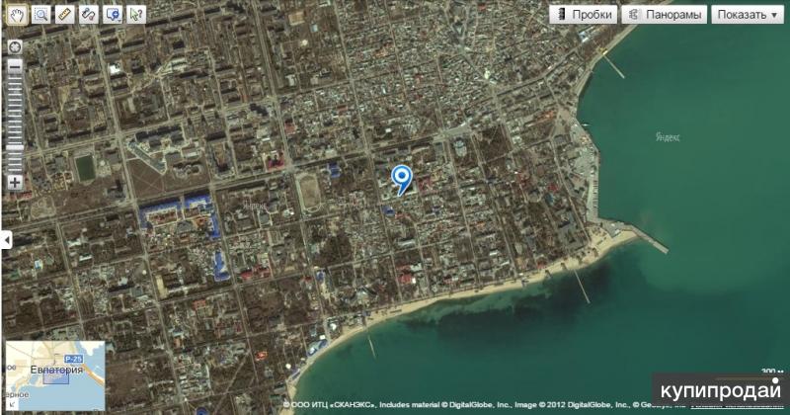
Task: Collapse the left side panel arrow
Action: coord(5,240)
